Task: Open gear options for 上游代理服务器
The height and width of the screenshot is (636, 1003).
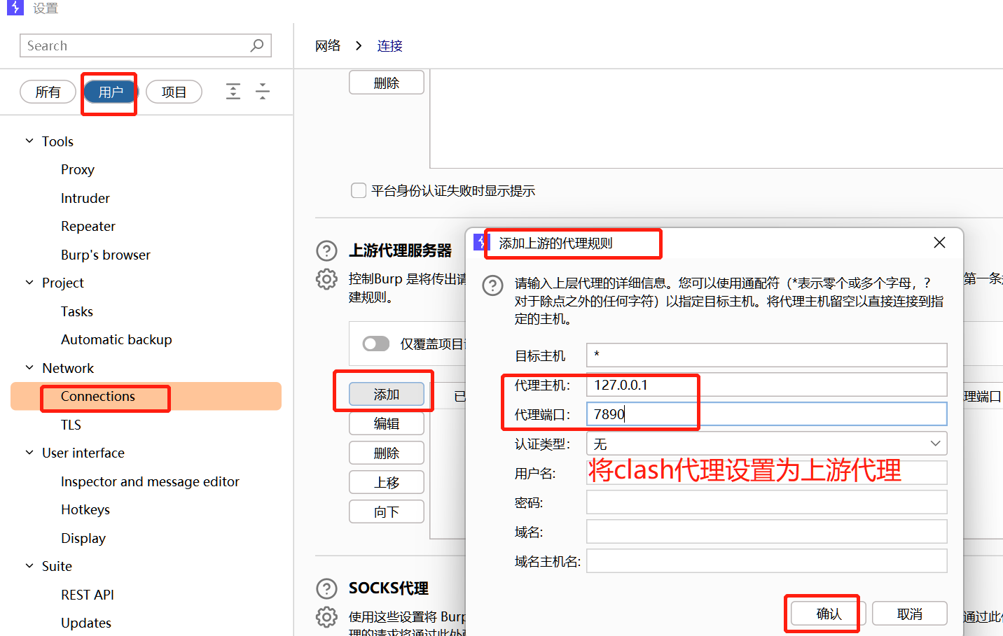Action: point(326,279)
